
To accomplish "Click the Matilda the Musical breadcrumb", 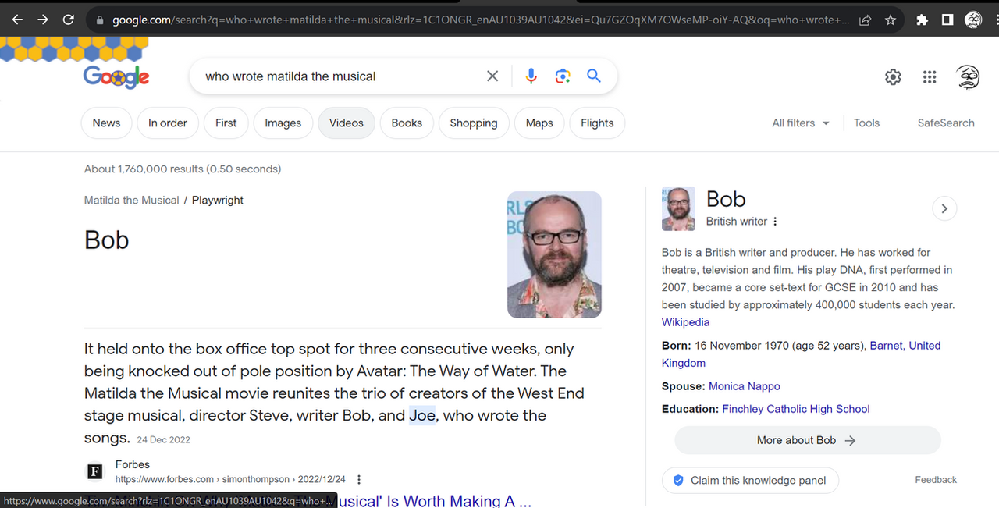I will click(x=132, y=201).
